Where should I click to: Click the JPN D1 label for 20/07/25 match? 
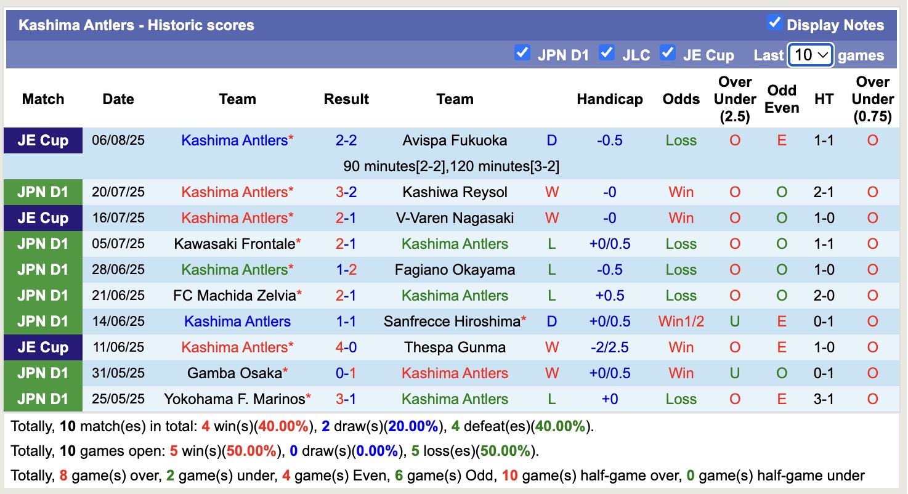coord(43,192)
